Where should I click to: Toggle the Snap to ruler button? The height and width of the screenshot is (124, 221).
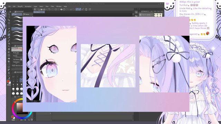coord(77,9)
